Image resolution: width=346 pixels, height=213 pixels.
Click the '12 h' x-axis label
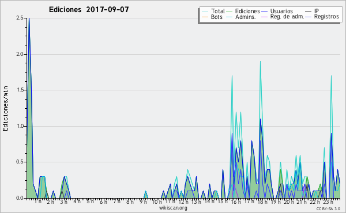tap(183, 202)
